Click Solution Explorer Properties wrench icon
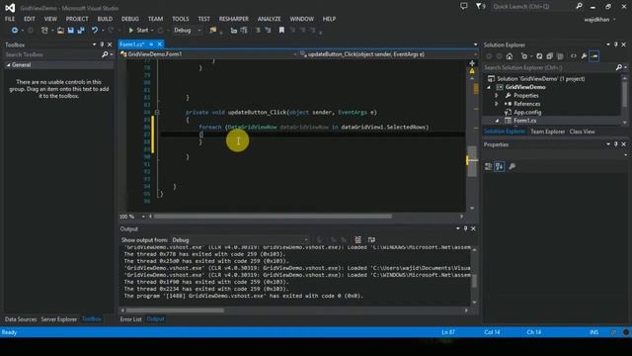 pyautogui.click(x=584, y=56)
